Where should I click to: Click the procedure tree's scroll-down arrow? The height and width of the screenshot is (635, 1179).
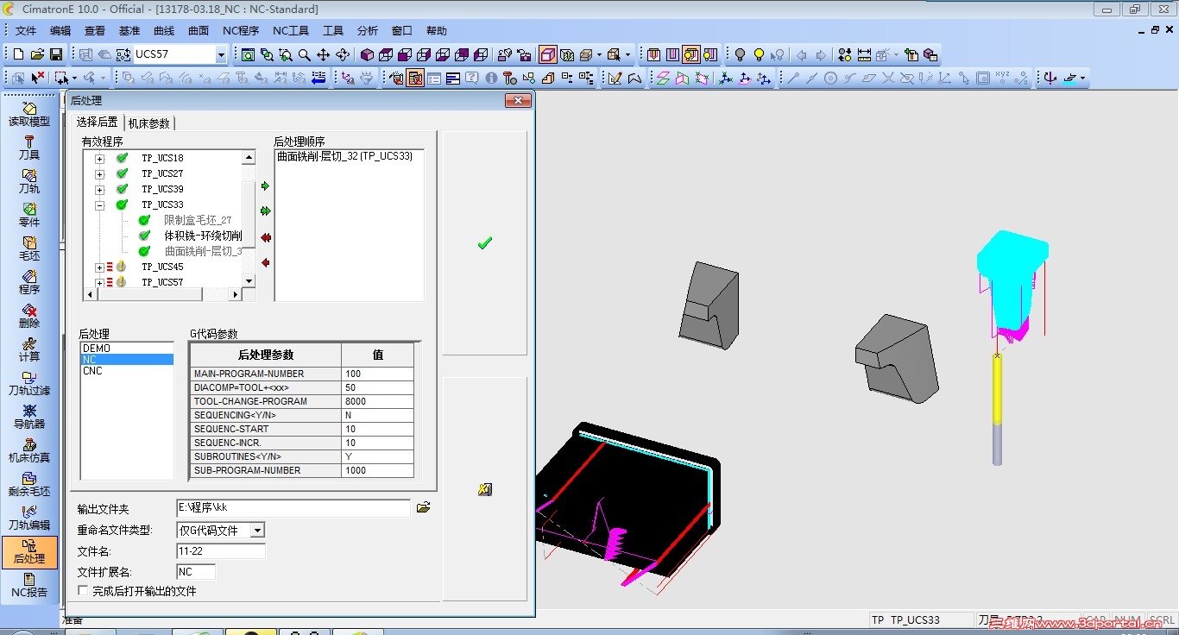pos(249,281)
